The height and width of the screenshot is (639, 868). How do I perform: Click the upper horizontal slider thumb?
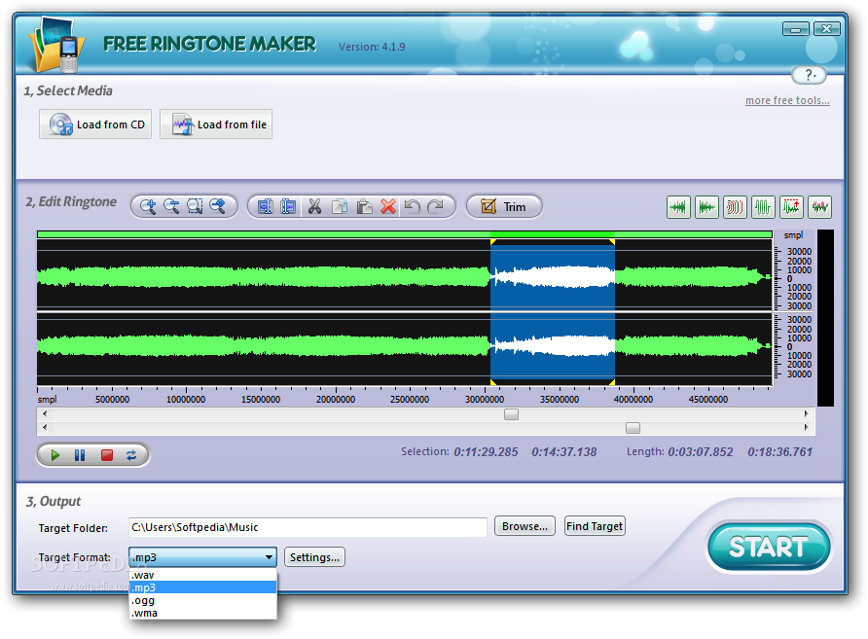pyautogui.click(x=511, y=414)
